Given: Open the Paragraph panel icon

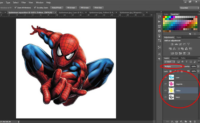Looking at the screenshot, I should coord(159,59).
